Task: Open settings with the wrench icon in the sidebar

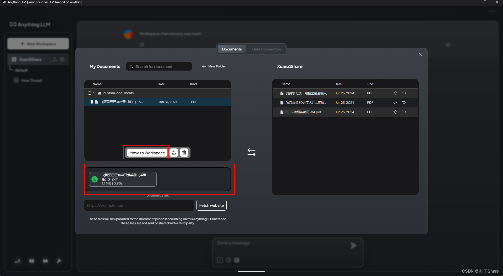Action: (59, 261)
